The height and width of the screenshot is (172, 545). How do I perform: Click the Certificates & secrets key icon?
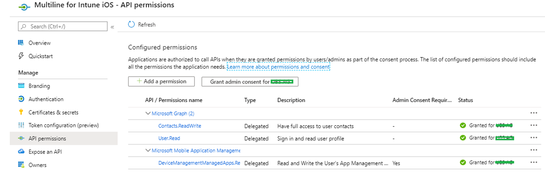[21, 112]
